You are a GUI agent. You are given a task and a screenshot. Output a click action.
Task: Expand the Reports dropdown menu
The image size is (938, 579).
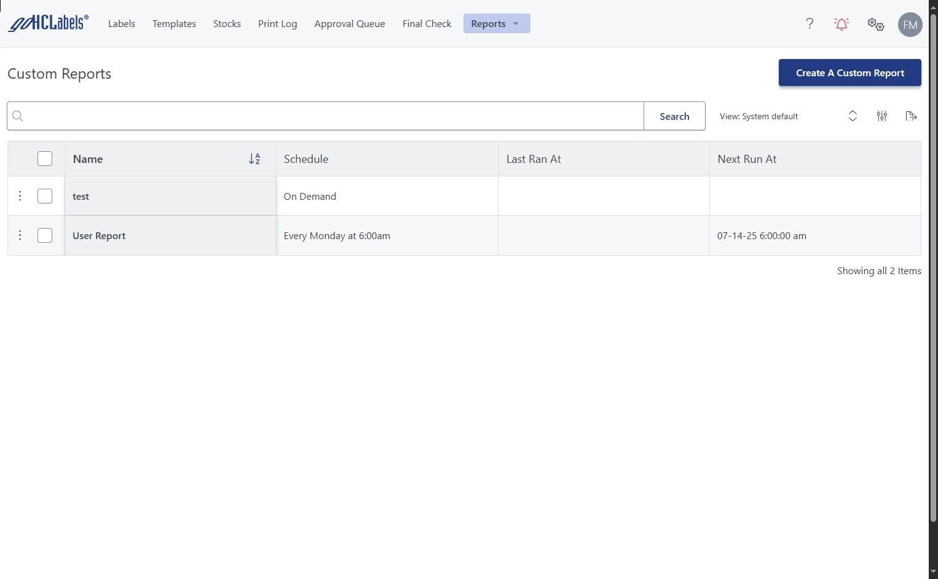496,24
